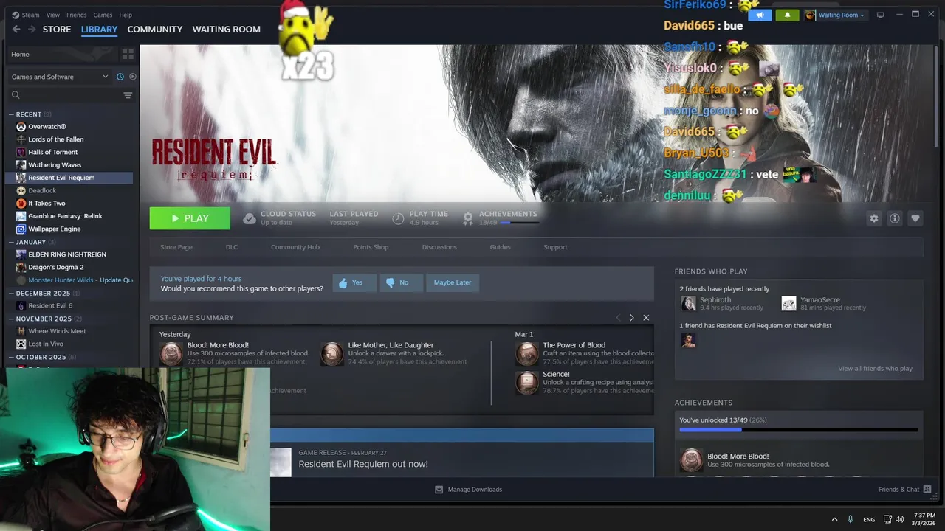Go to library Home
This screenshot has height=531, width=945.
[63, 54]
